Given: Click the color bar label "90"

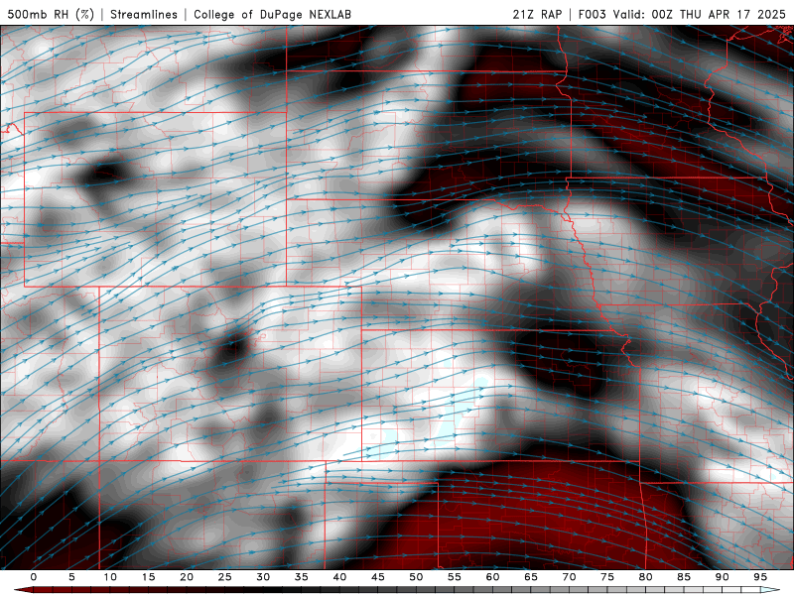Looking at the screenshot, I should (723, 577).
